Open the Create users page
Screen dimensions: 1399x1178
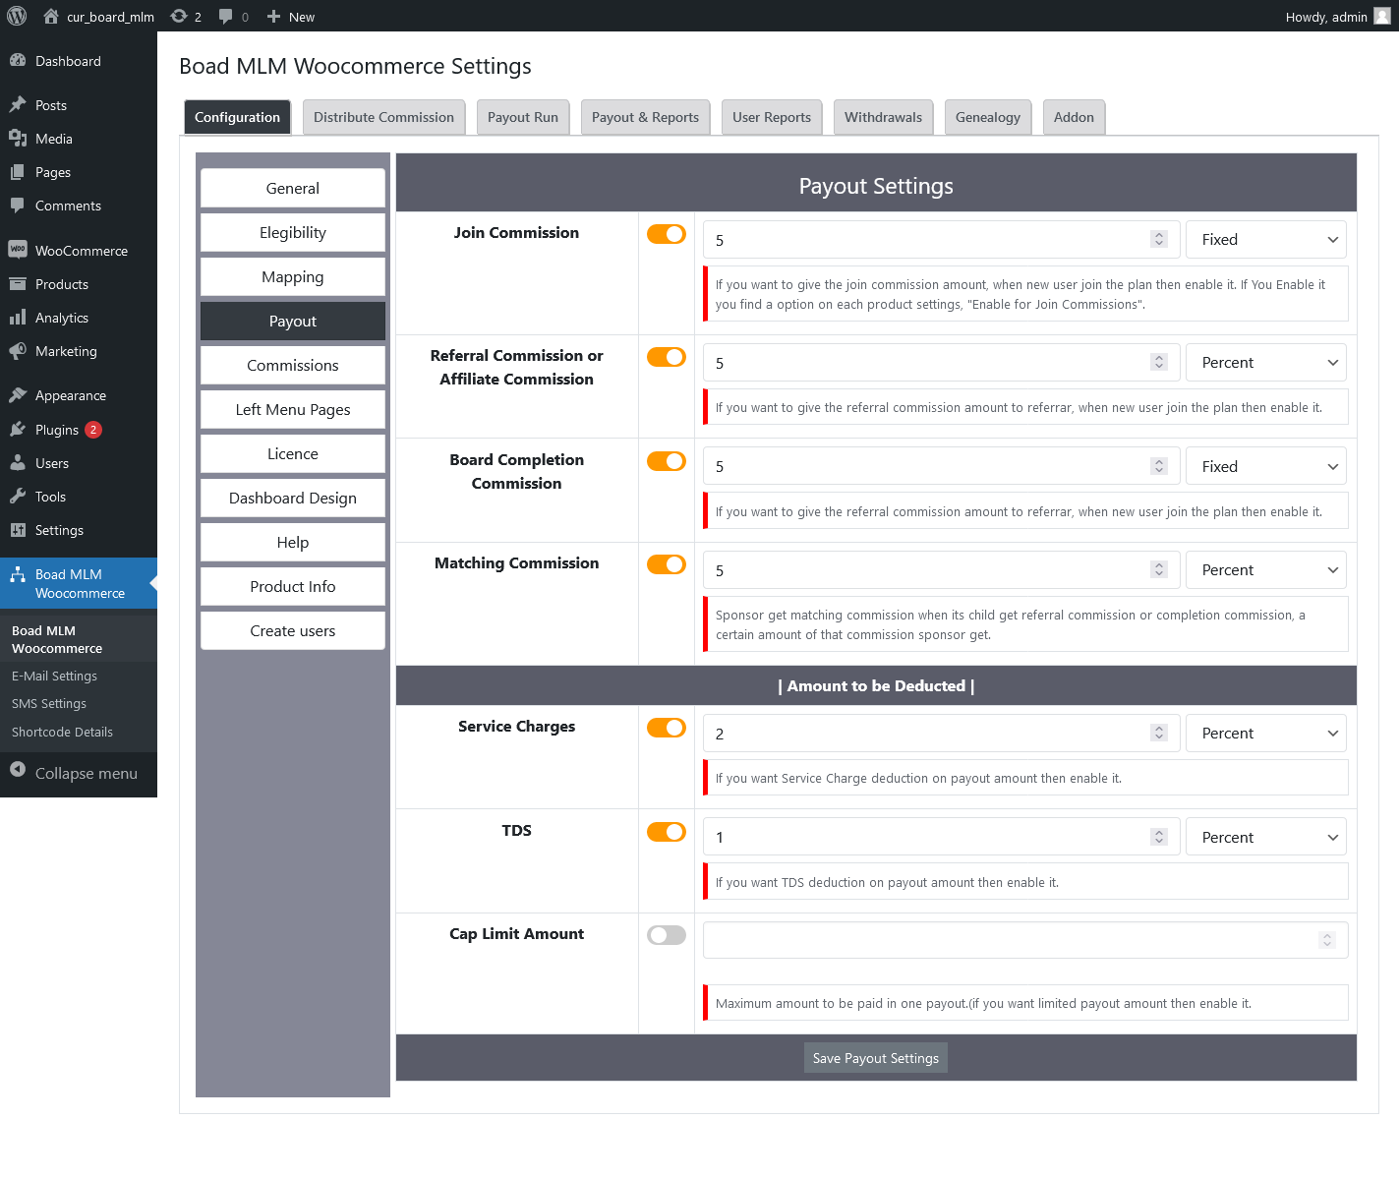pos(292,630)
